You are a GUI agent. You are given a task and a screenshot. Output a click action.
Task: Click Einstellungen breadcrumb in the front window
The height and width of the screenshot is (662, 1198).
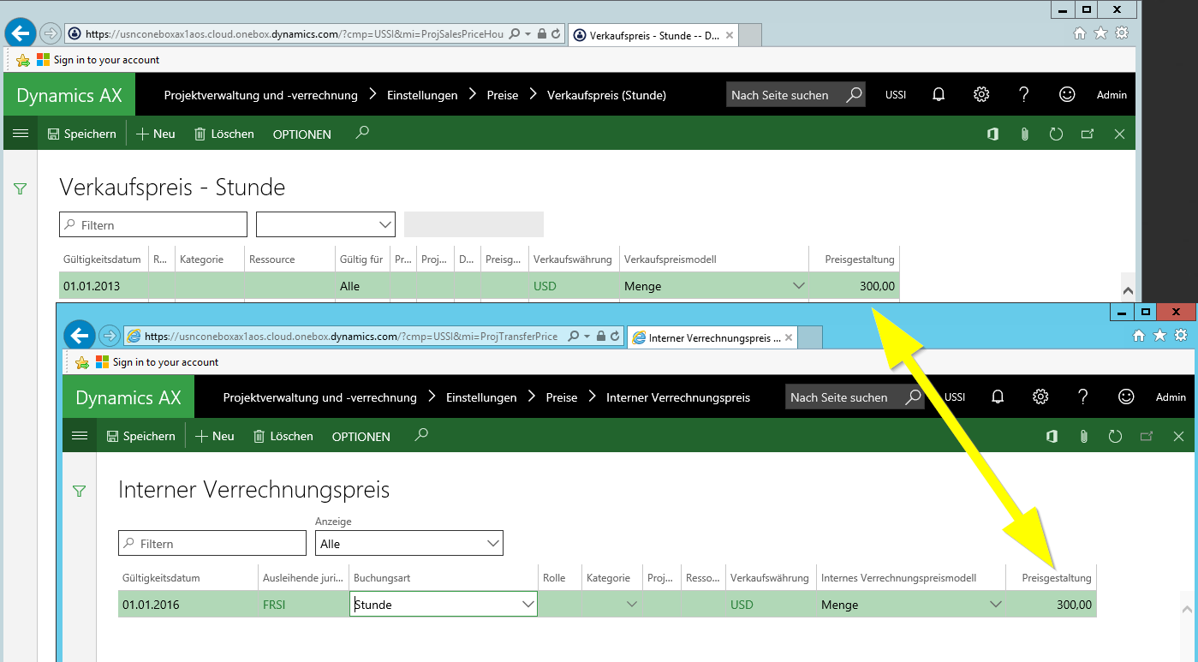pos(481,397)
